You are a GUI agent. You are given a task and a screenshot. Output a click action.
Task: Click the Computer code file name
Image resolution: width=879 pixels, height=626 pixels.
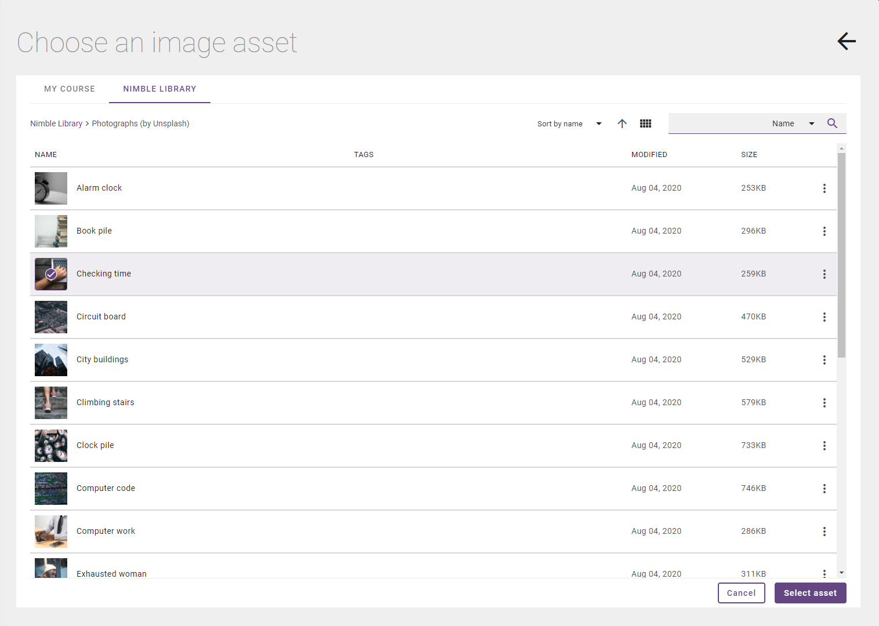[x=106, y=488]
